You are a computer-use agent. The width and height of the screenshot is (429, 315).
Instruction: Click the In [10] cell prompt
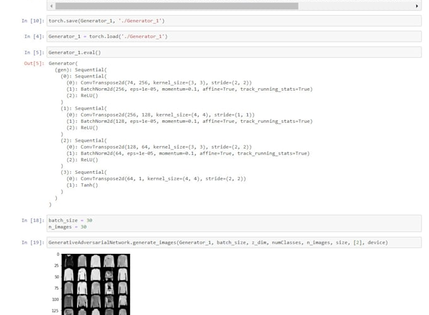pos(33,21)
